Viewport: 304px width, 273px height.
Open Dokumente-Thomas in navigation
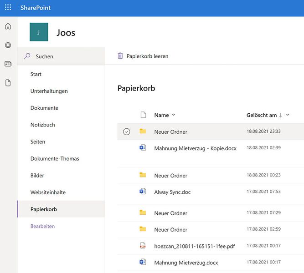coord(55,159)
